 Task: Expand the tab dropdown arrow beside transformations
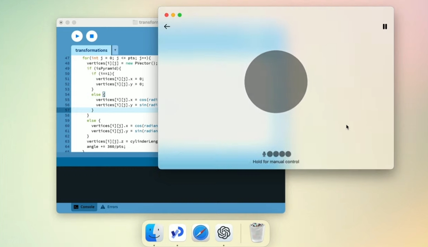115,50
